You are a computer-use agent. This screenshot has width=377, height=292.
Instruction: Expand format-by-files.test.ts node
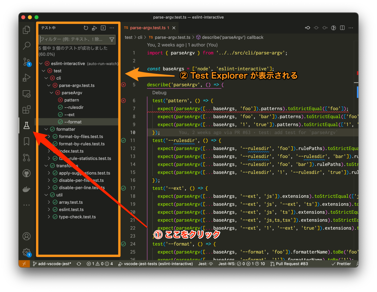pos(49,137)
